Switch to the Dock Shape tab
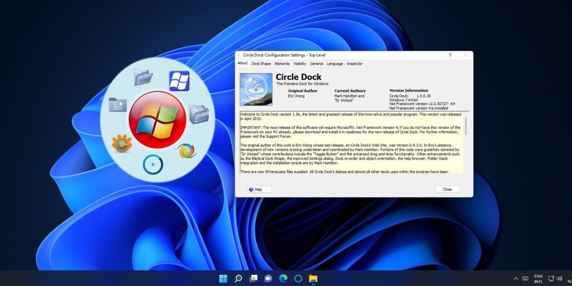The height and width of the screenshot is (286, 572). click(261, 64)
